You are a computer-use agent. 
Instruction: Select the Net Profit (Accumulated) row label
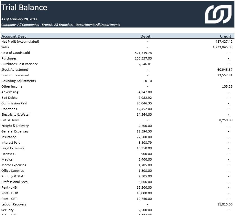(x=20, y=42)
